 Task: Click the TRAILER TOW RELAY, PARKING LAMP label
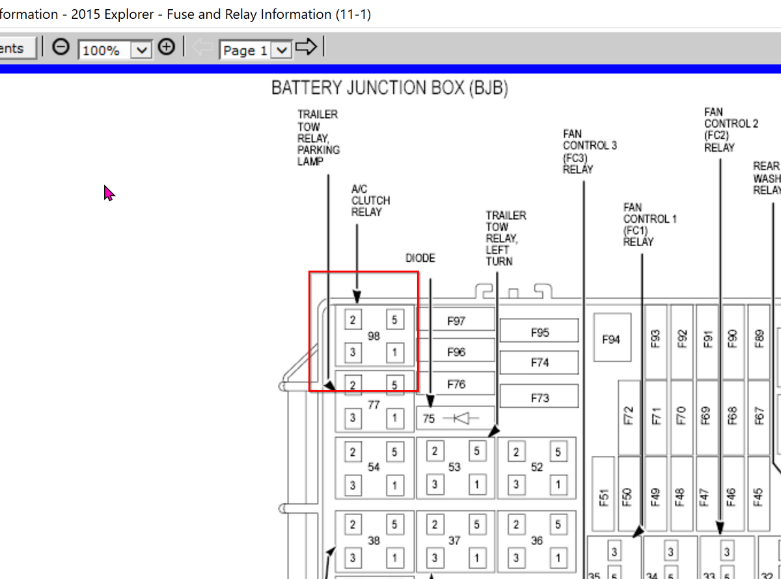[319, 137]
